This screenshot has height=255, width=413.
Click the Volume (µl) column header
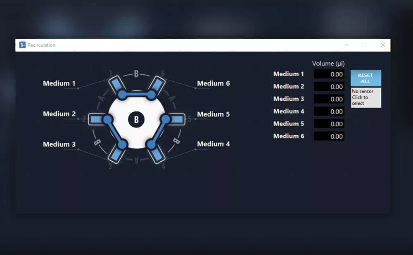click(328, 63)
